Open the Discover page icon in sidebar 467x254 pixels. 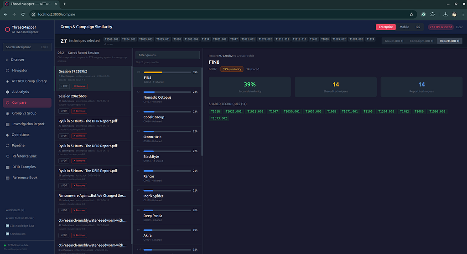coord(7,60)
